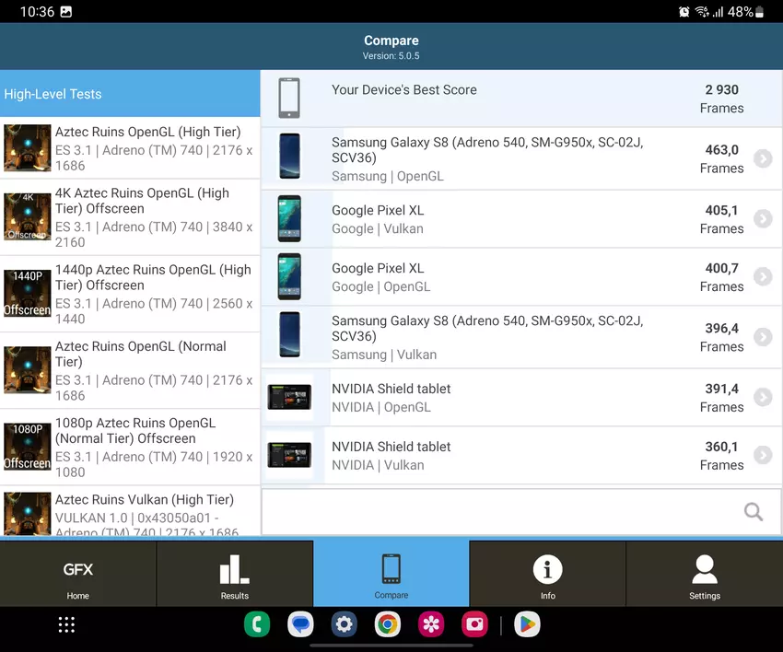The height and width of the screenshot is (652, 783).
Task: Launch Chrome from the taskbar
Action: pos(388,625)
